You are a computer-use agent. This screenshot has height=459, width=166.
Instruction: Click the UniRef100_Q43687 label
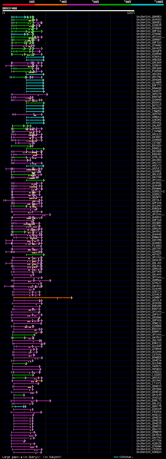[149, 137]
